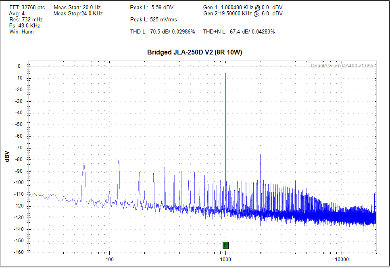The width and height of the screenshot is (390, 268).
Task: Click the -40 y-axis tick label
Action: coord(19,113)
